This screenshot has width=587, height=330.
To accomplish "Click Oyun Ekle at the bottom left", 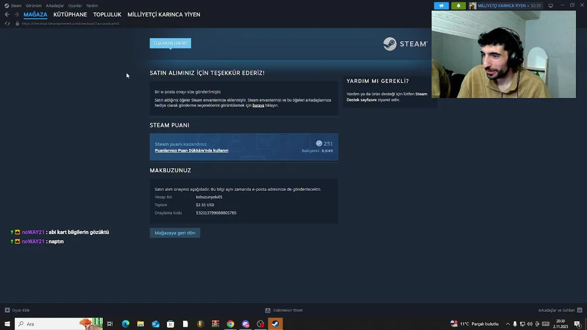I will (x=21, y=310).
